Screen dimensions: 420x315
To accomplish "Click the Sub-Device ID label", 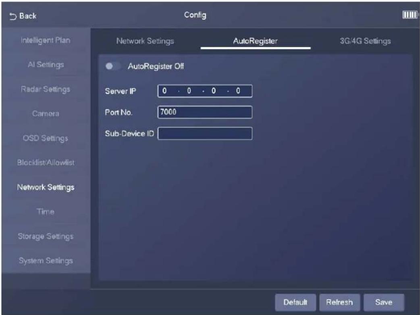I will (x=129, y=134).
